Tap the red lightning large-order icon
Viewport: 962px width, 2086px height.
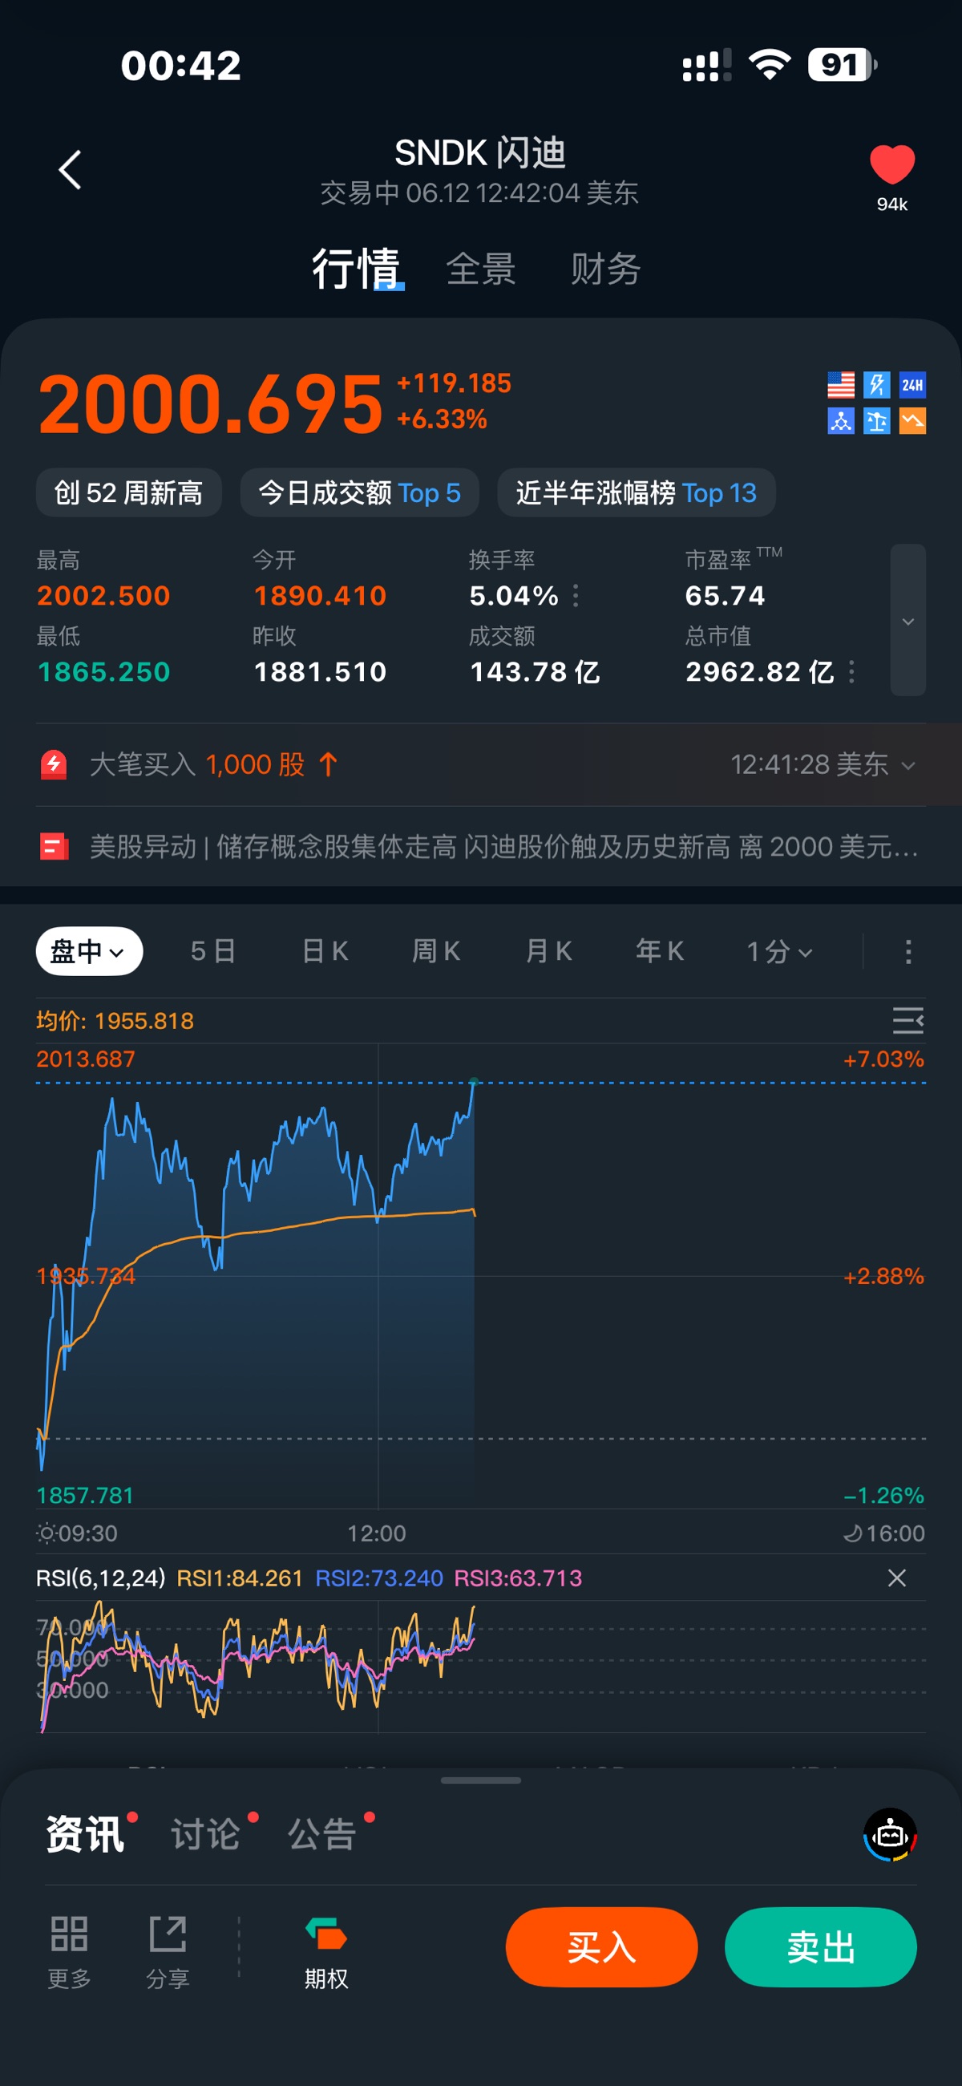pyautogui.click(x=55, y=764)
